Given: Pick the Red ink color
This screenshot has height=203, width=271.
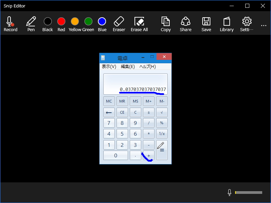Looking at the screenshot, I should [61, 24].
